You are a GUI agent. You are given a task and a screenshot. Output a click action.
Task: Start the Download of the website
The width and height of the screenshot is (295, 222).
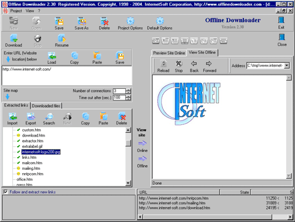pos(14,38)
